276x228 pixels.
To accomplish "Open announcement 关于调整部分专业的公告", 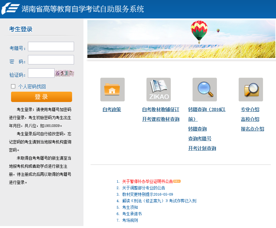I will coord(144,188).
